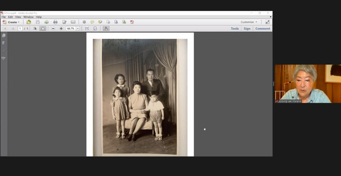The image size is (341, 176).
Task: Click the delete page icon
Action: point(116,22)
